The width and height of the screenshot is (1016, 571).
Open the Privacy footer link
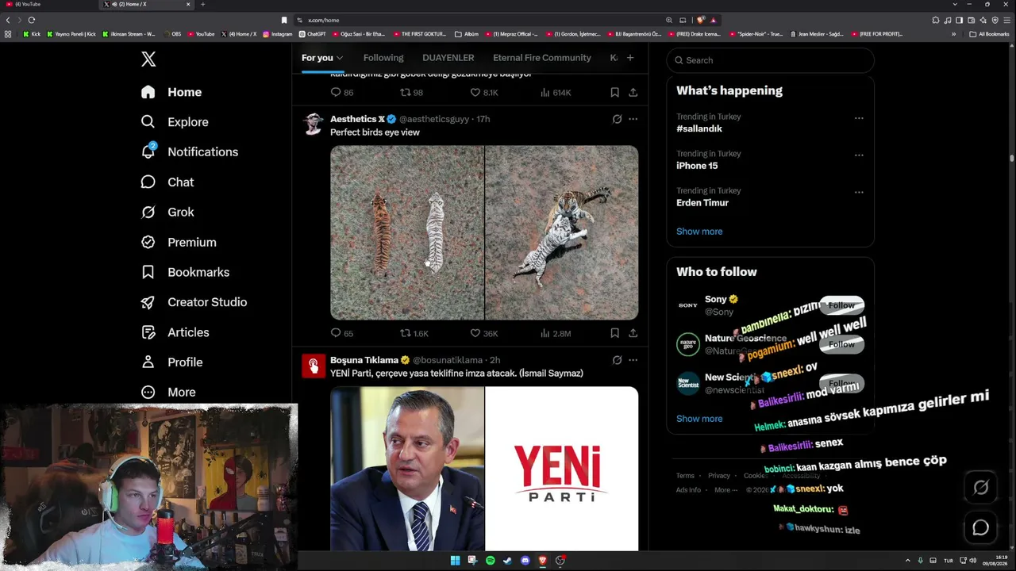(x=719, y=476)
